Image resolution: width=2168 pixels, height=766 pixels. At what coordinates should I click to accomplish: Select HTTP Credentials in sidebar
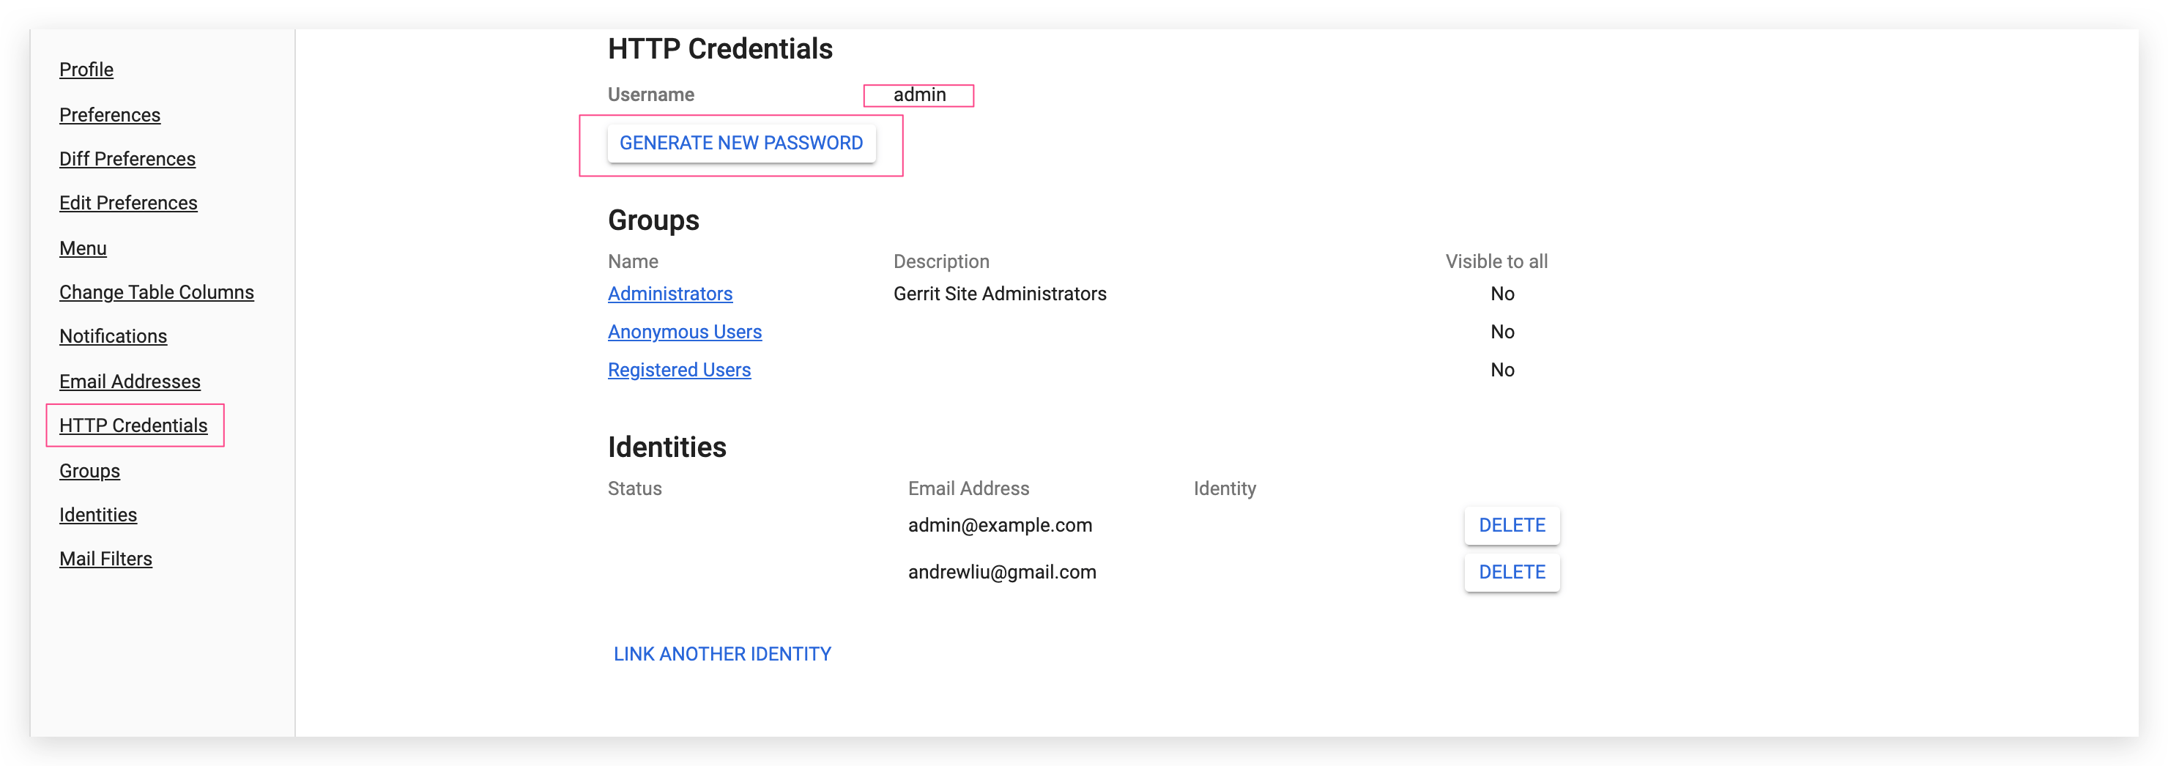(x=133, y=426)
